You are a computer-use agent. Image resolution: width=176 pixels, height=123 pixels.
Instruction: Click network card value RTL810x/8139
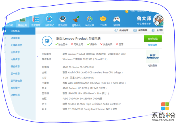coord(90,109)
